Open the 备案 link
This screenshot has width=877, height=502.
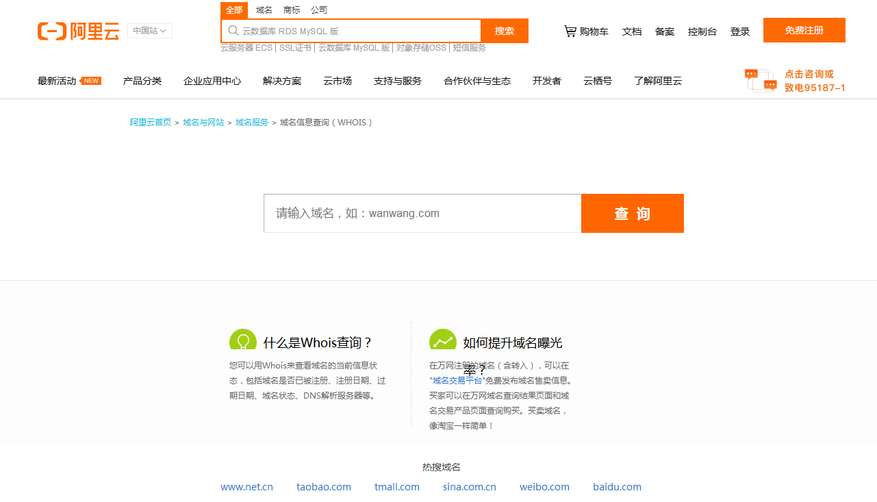665,32
